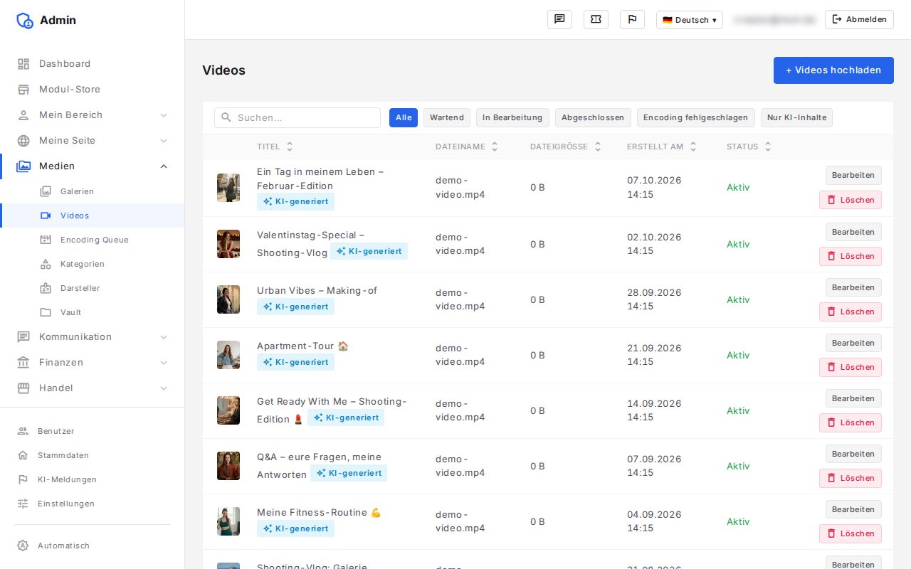Filter videos by Wartend
Screen dimensions: 911x569
pos(447,118)
